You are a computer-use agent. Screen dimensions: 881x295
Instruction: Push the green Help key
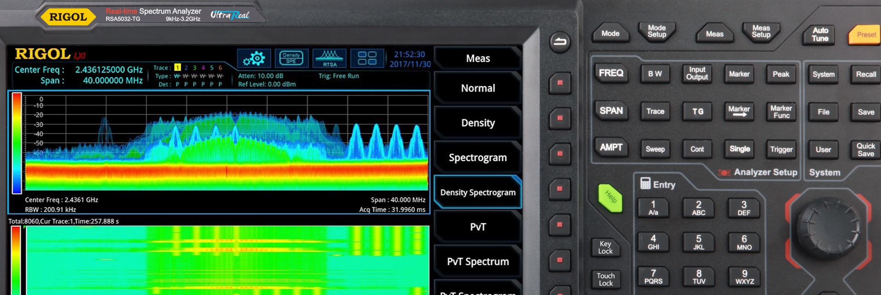[611, 198]
